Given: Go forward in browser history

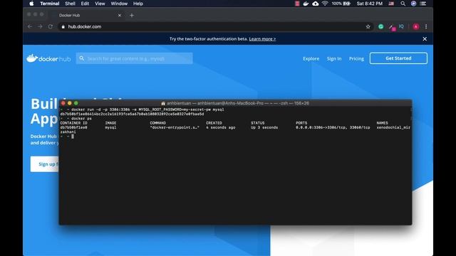Looking at the screenshot, I should pyautogui.click(x=40, y=26).
